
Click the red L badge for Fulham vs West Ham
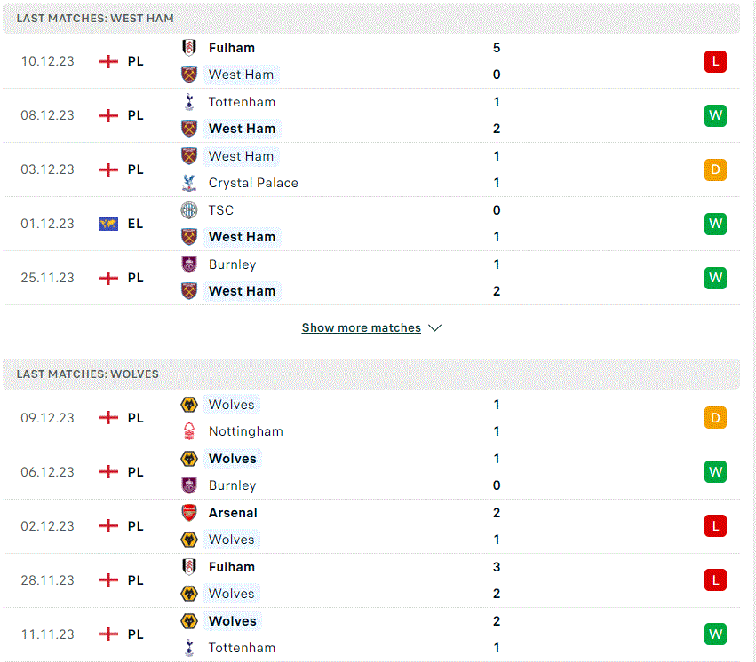click(x=715, y=61)
